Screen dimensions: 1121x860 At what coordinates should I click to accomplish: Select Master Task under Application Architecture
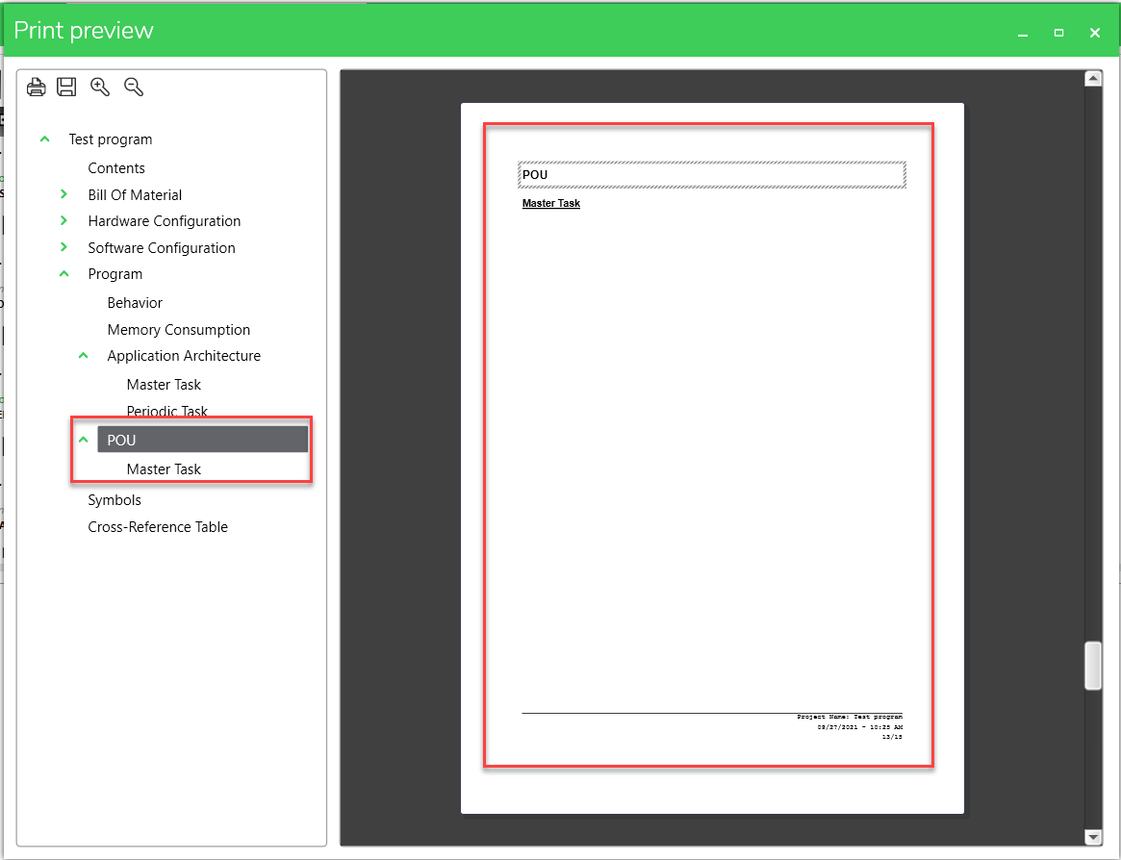164,385
